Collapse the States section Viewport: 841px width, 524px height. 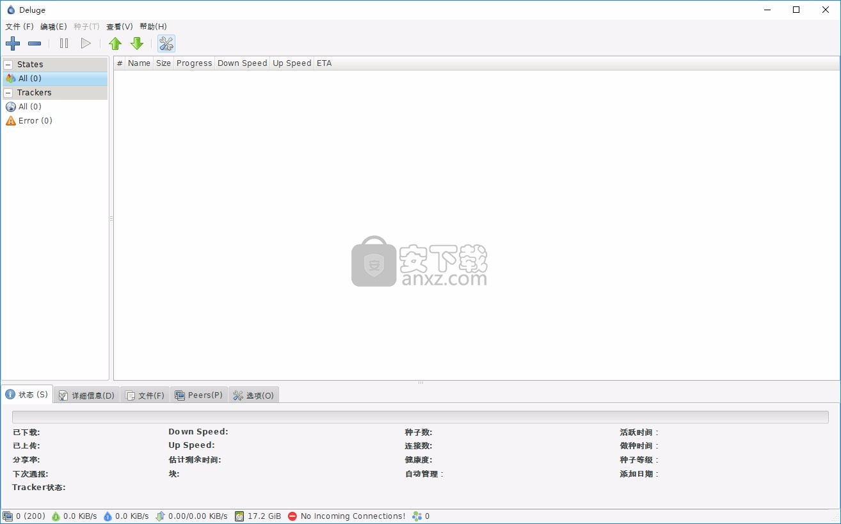pos(8,65)
